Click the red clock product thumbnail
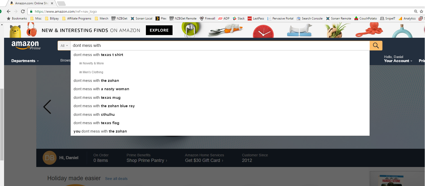425x186 pixels. coord(263,31)
